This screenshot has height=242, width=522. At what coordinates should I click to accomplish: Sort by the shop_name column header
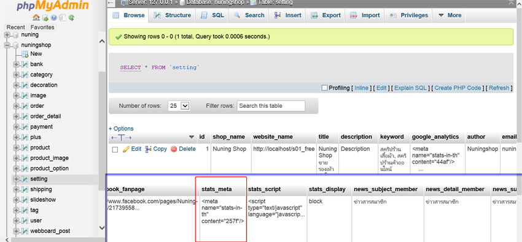(x=228, y=137)
